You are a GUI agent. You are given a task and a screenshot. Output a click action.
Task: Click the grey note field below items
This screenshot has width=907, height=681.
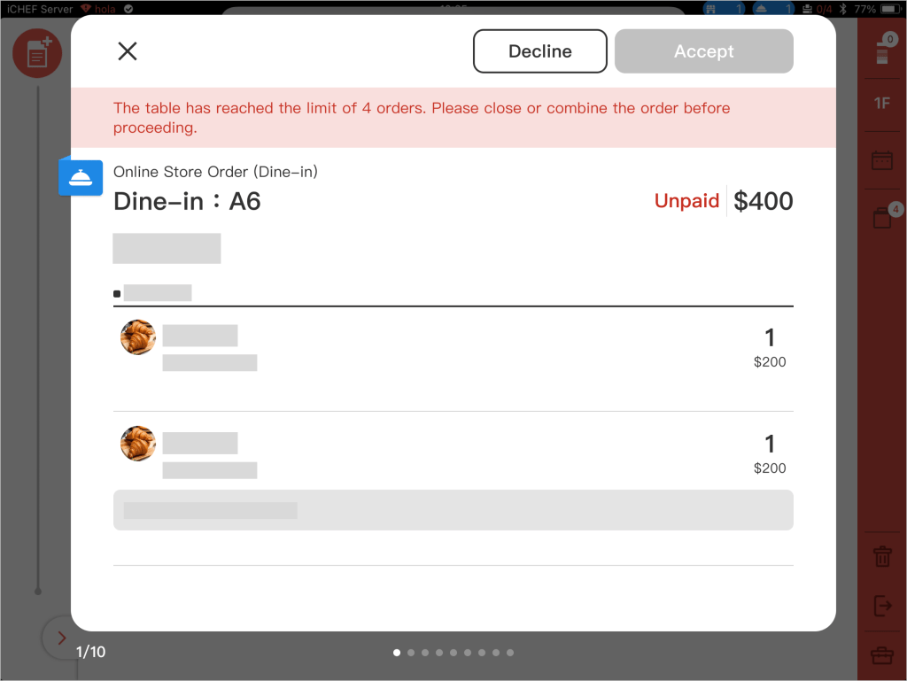point(453,510)
